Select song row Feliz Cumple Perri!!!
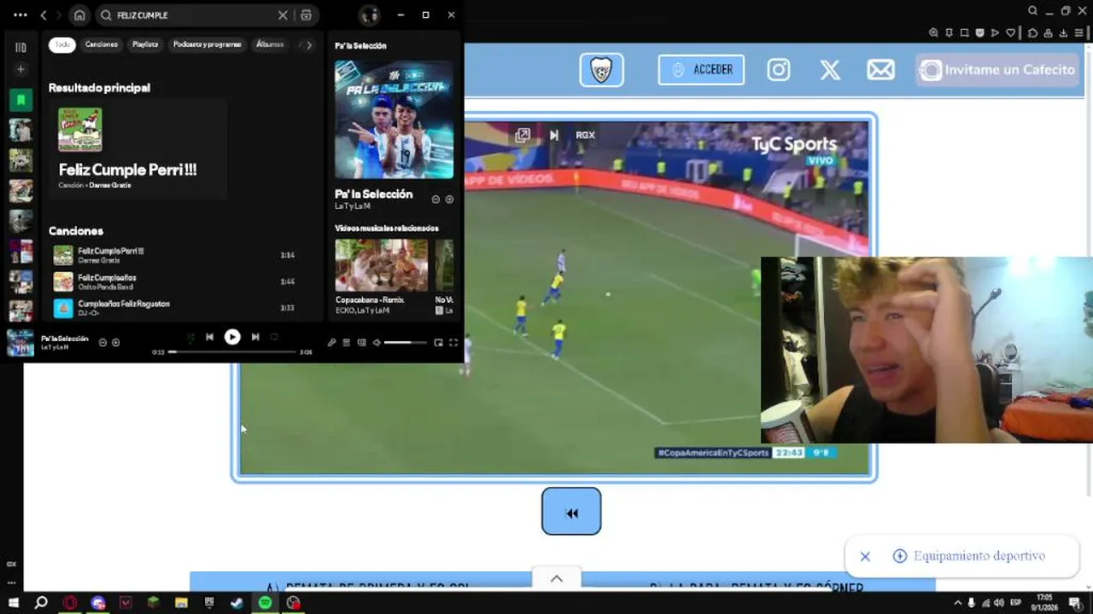This screenshot has height=614, width=1093. tap(176, 255)
